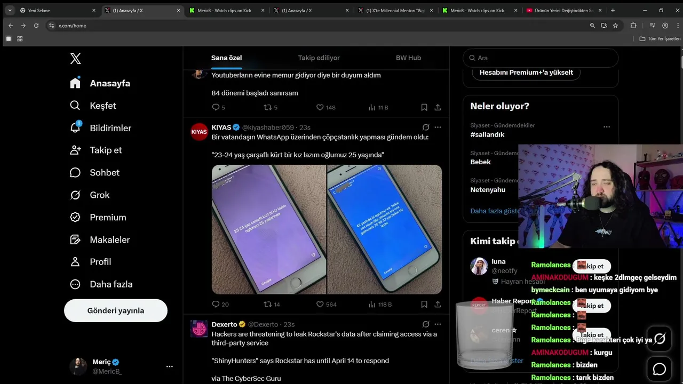Open KIYAS profile avatar
The height and width of the screenshot is (384, 683).
(199, 132)
